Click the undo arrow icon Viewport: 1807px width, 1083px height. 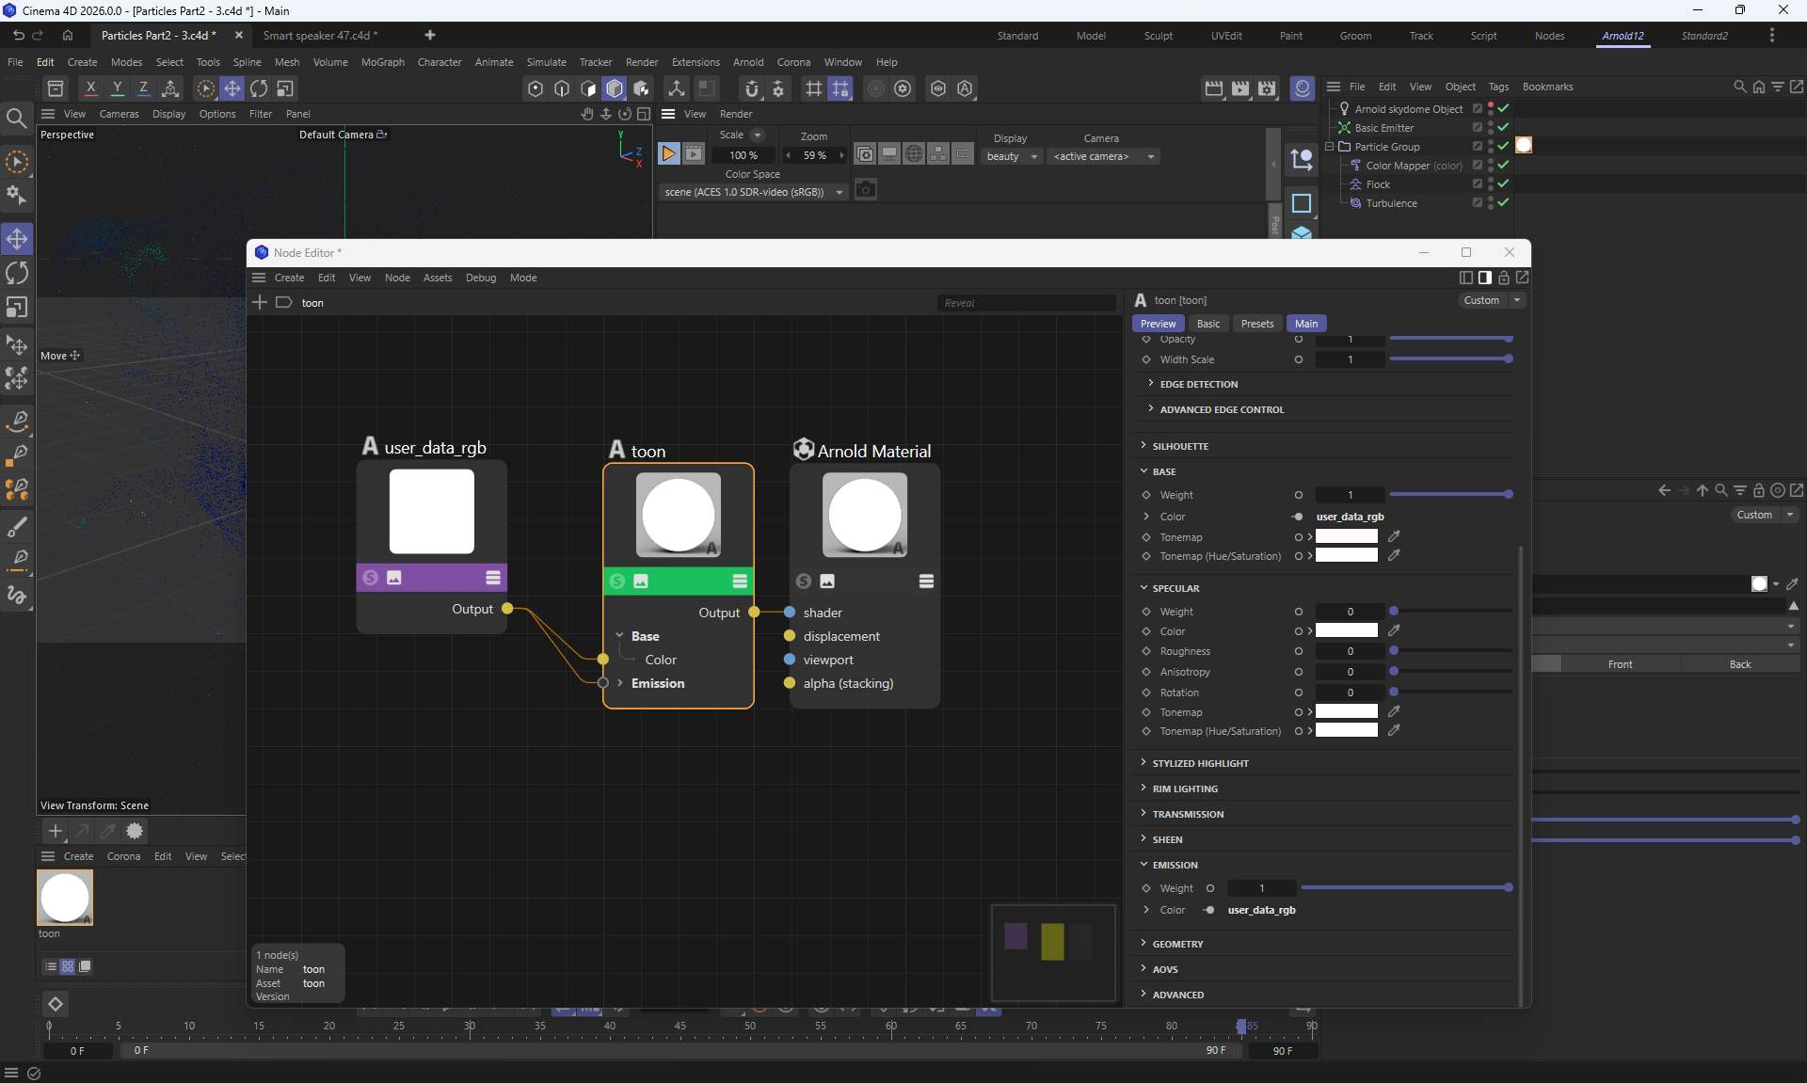pos(18,35)
